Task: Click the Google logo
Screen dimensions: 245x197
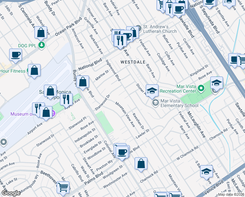Action: point(11,193)
